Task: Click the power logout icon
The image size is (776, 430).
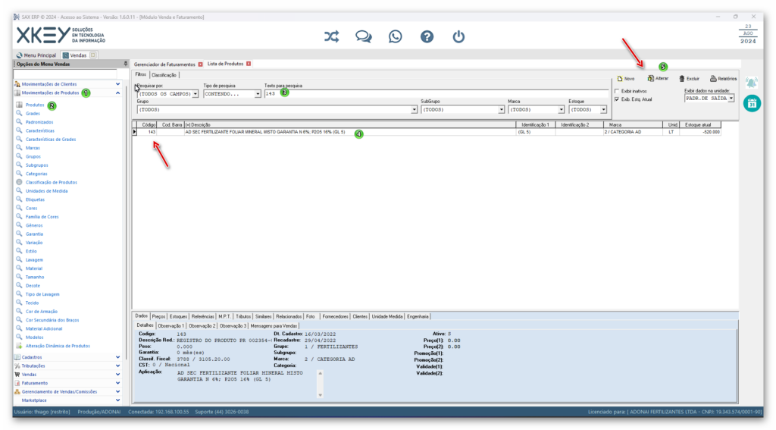Action: [x=458, y=36]
